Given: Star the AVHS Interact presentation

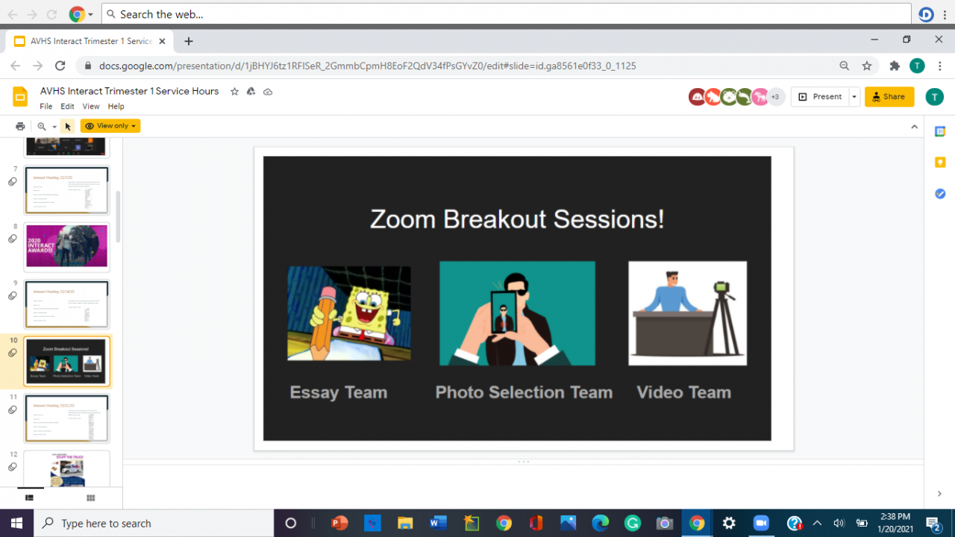Looking at the screenshot, I should [x=234, y=91].
